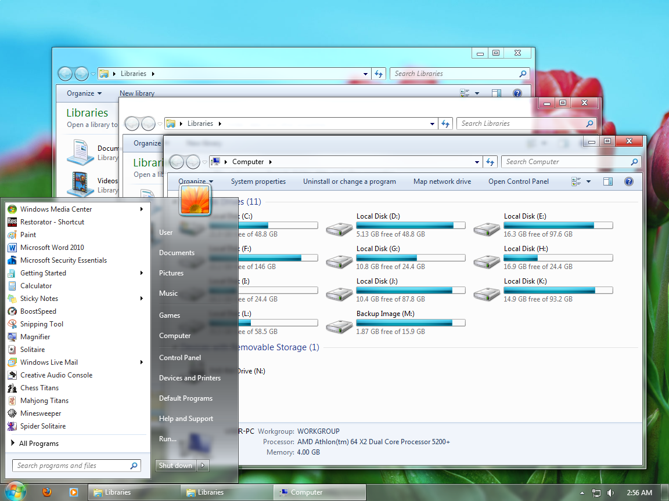Toggle the preview pane in the Computer window
669x501 pixels.
click(x=608, y=181)
